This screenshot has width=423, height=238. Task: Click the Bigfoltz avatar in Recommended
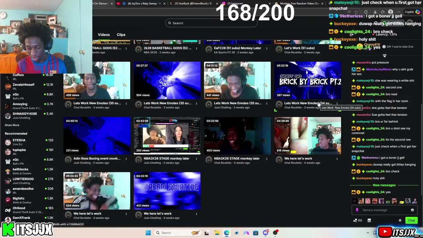tap(8, 200)
